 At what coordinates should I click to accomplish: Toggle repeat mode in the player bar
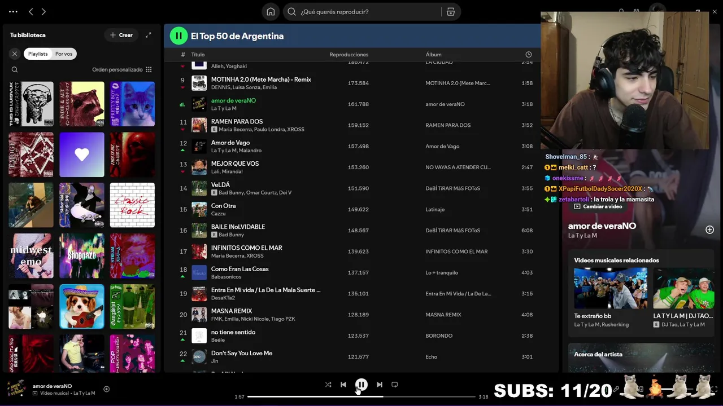tap(395, 385)
